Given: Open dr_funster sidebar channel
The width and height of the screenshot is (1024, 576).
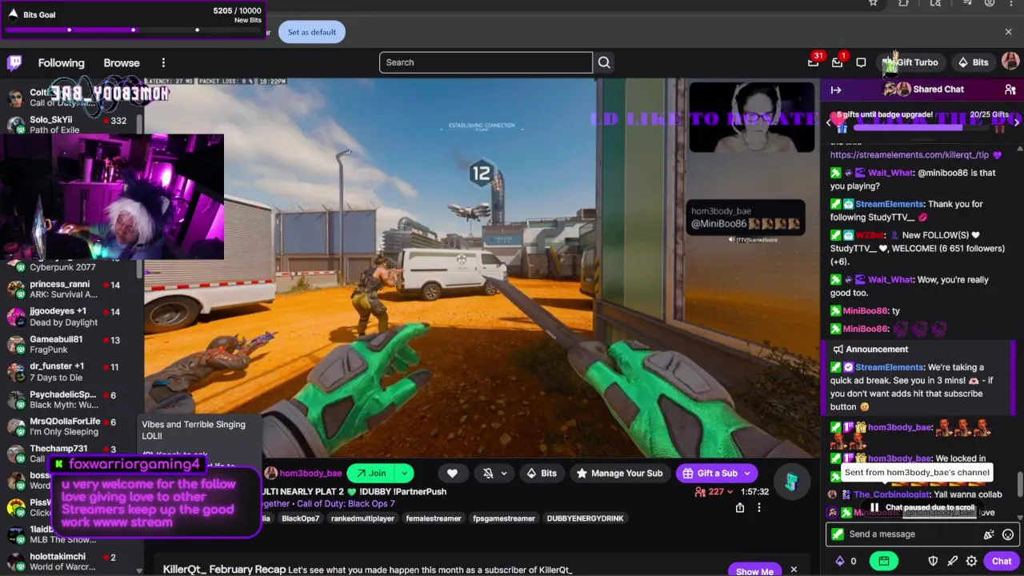Looking at the screenshot, I should [x=70, y=372].
